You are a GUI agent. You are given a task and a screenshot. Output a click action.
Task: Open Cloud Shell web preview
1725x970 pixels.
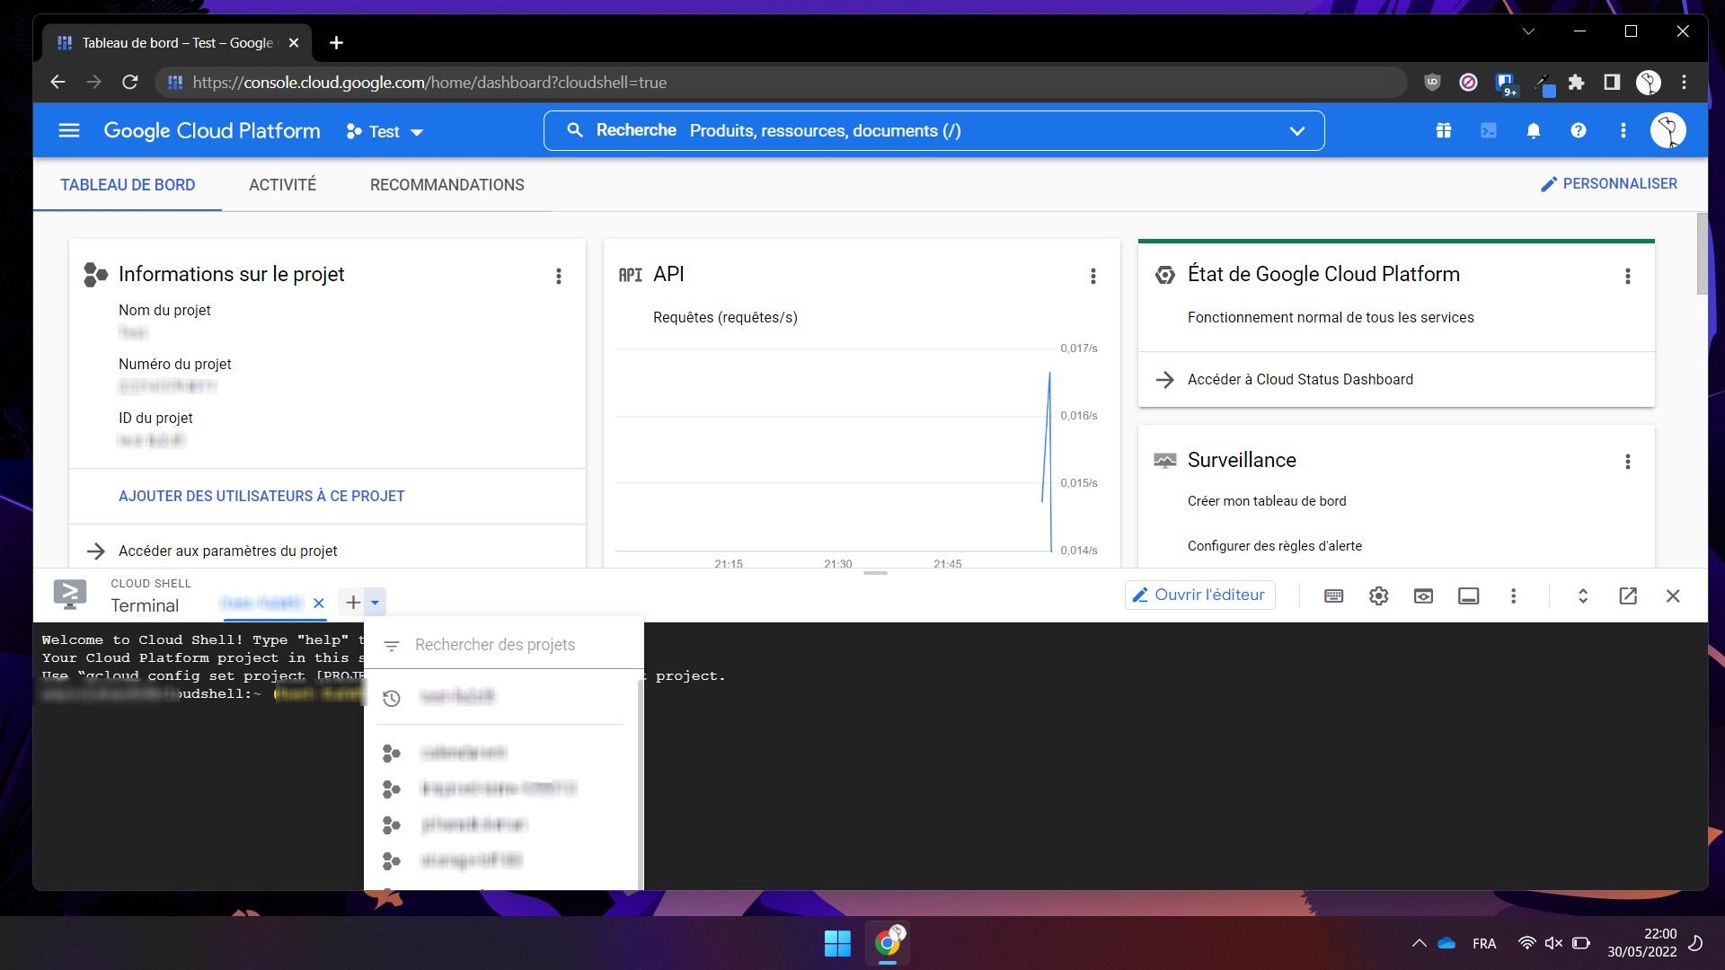(x=1424, y=596)
